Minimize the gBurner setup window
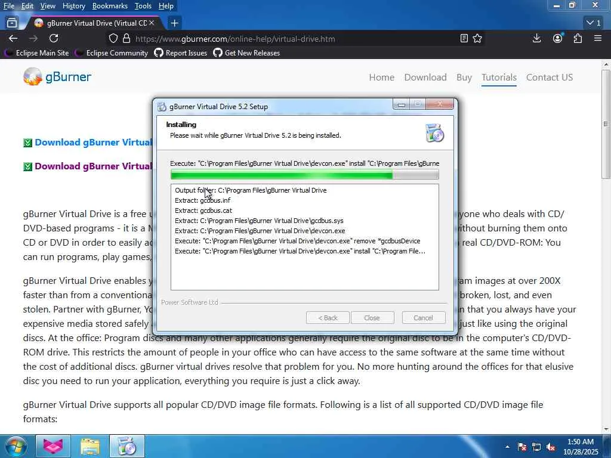Screen dimensions: 611x458 tap(402, 104)
